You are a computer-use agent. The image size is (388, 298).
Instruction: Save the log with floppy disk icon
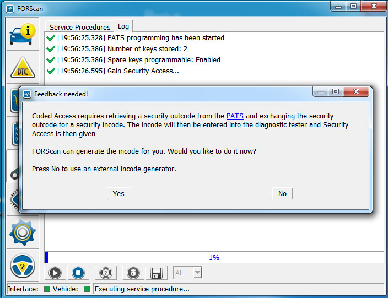156,273
